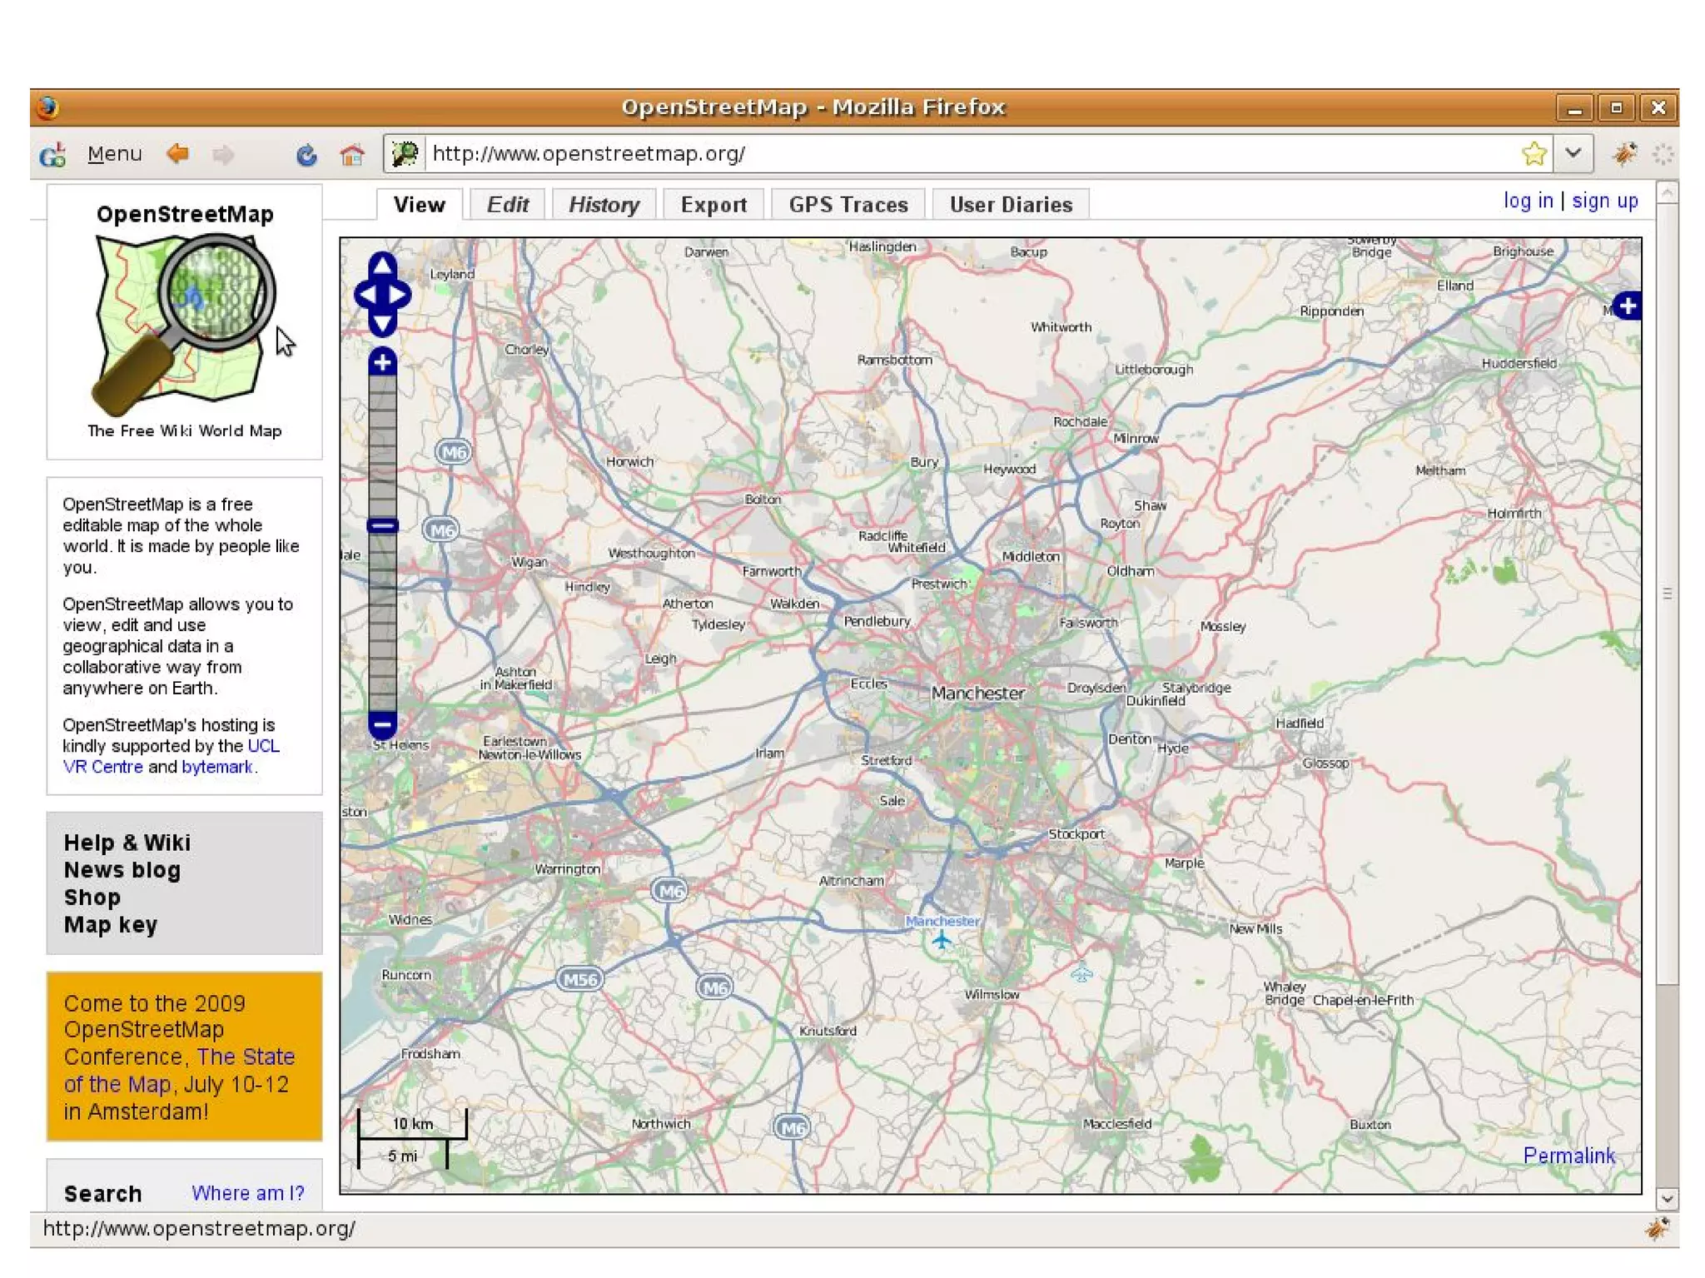1705x1278 pixels.
Task: Open the URL history dropdown arrow
Action: coord(1573,154)
